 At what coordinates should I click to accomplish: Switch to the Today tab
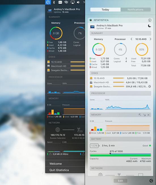pyautogui.click(x=105, y=10)
